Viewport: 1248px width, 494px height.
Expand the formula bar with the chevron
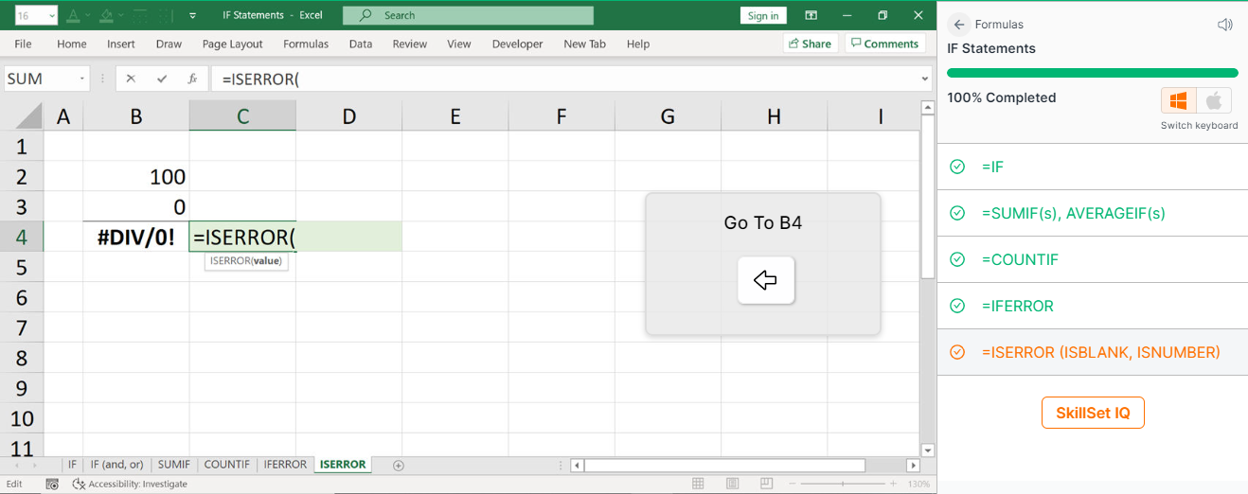tap(925, 79)
